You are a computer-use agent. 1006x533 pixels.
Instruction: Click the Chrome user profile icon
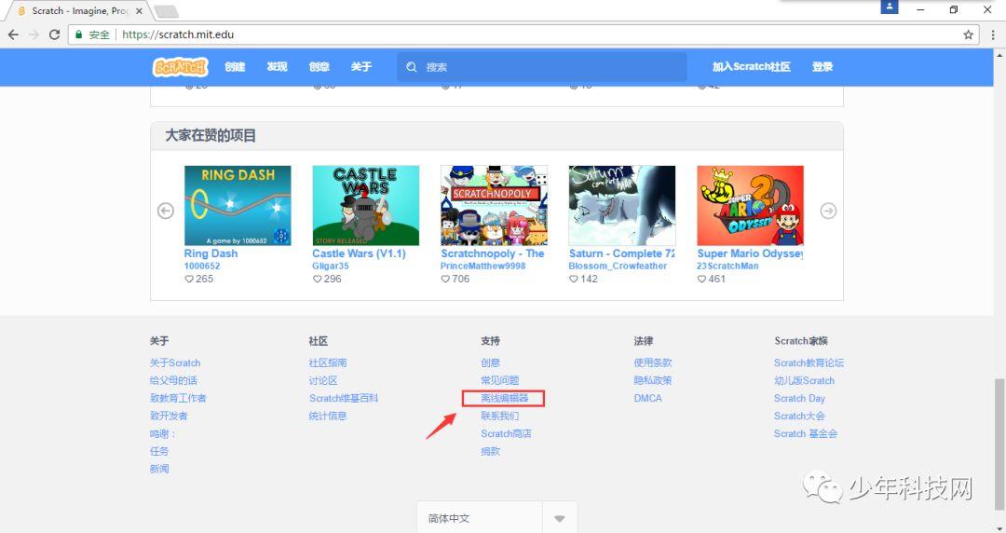pos(890,7)
